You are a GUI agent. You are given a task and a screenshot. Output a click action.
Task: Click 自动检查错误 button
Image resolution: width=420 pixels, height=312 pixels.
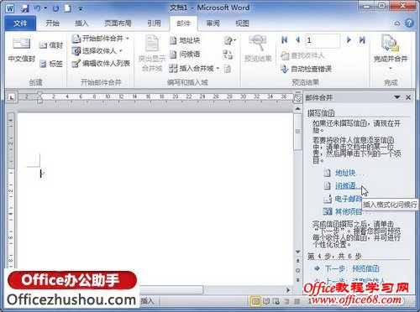tap(306, 69)
